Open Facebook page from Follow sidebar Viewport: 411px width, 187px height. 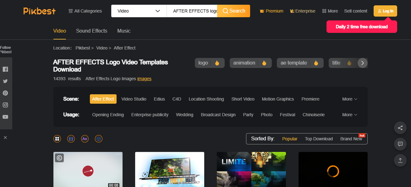point(5,69)
